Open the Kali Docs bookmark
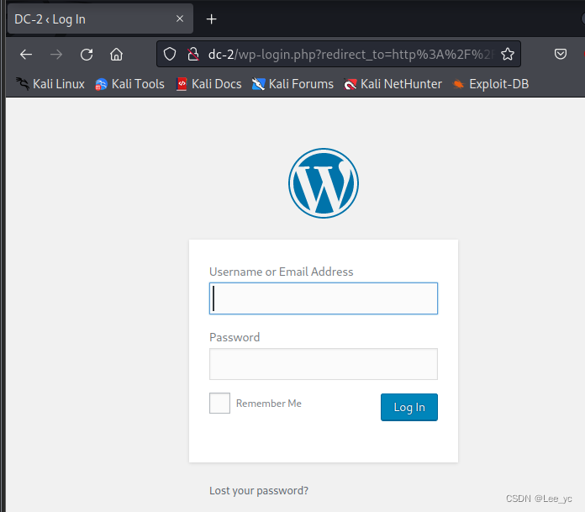 208,84
